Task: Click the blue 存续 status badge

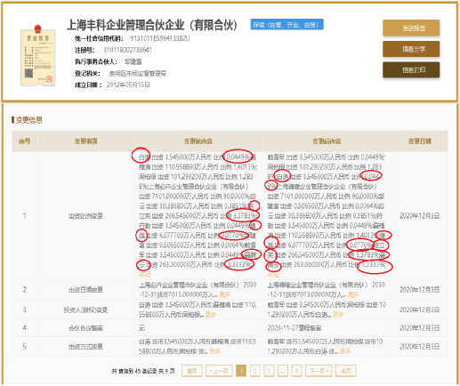Action: coord(286,25)
